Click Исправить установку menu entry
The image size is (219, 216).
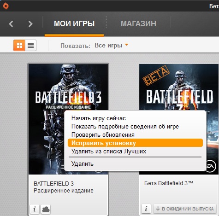pos(135,143)
